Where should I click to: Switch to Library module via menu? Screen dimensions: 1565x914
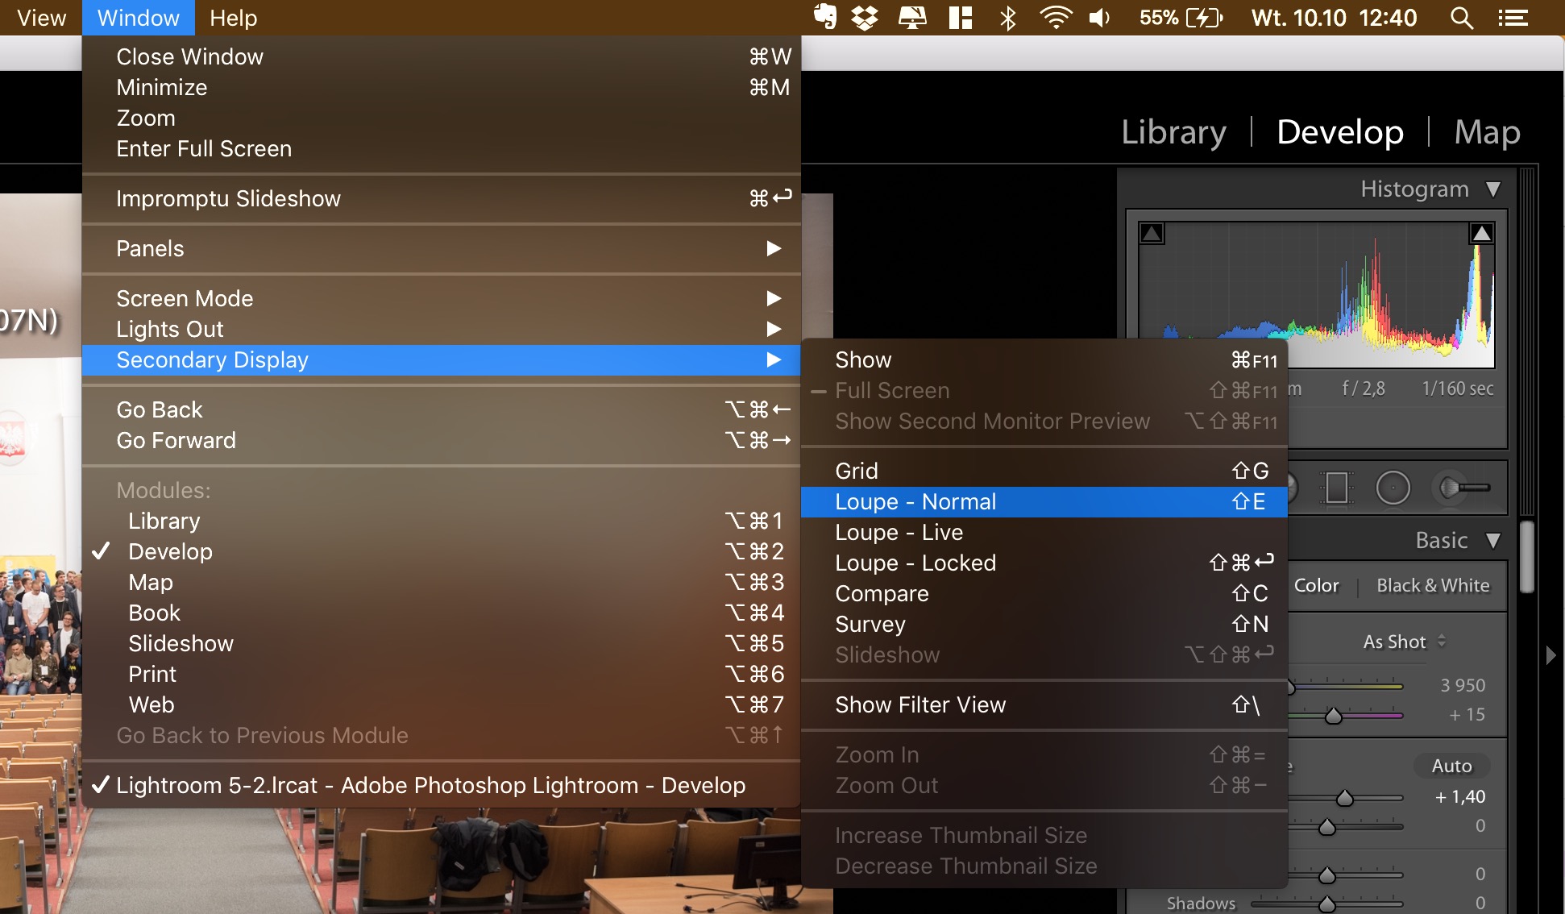442,521
